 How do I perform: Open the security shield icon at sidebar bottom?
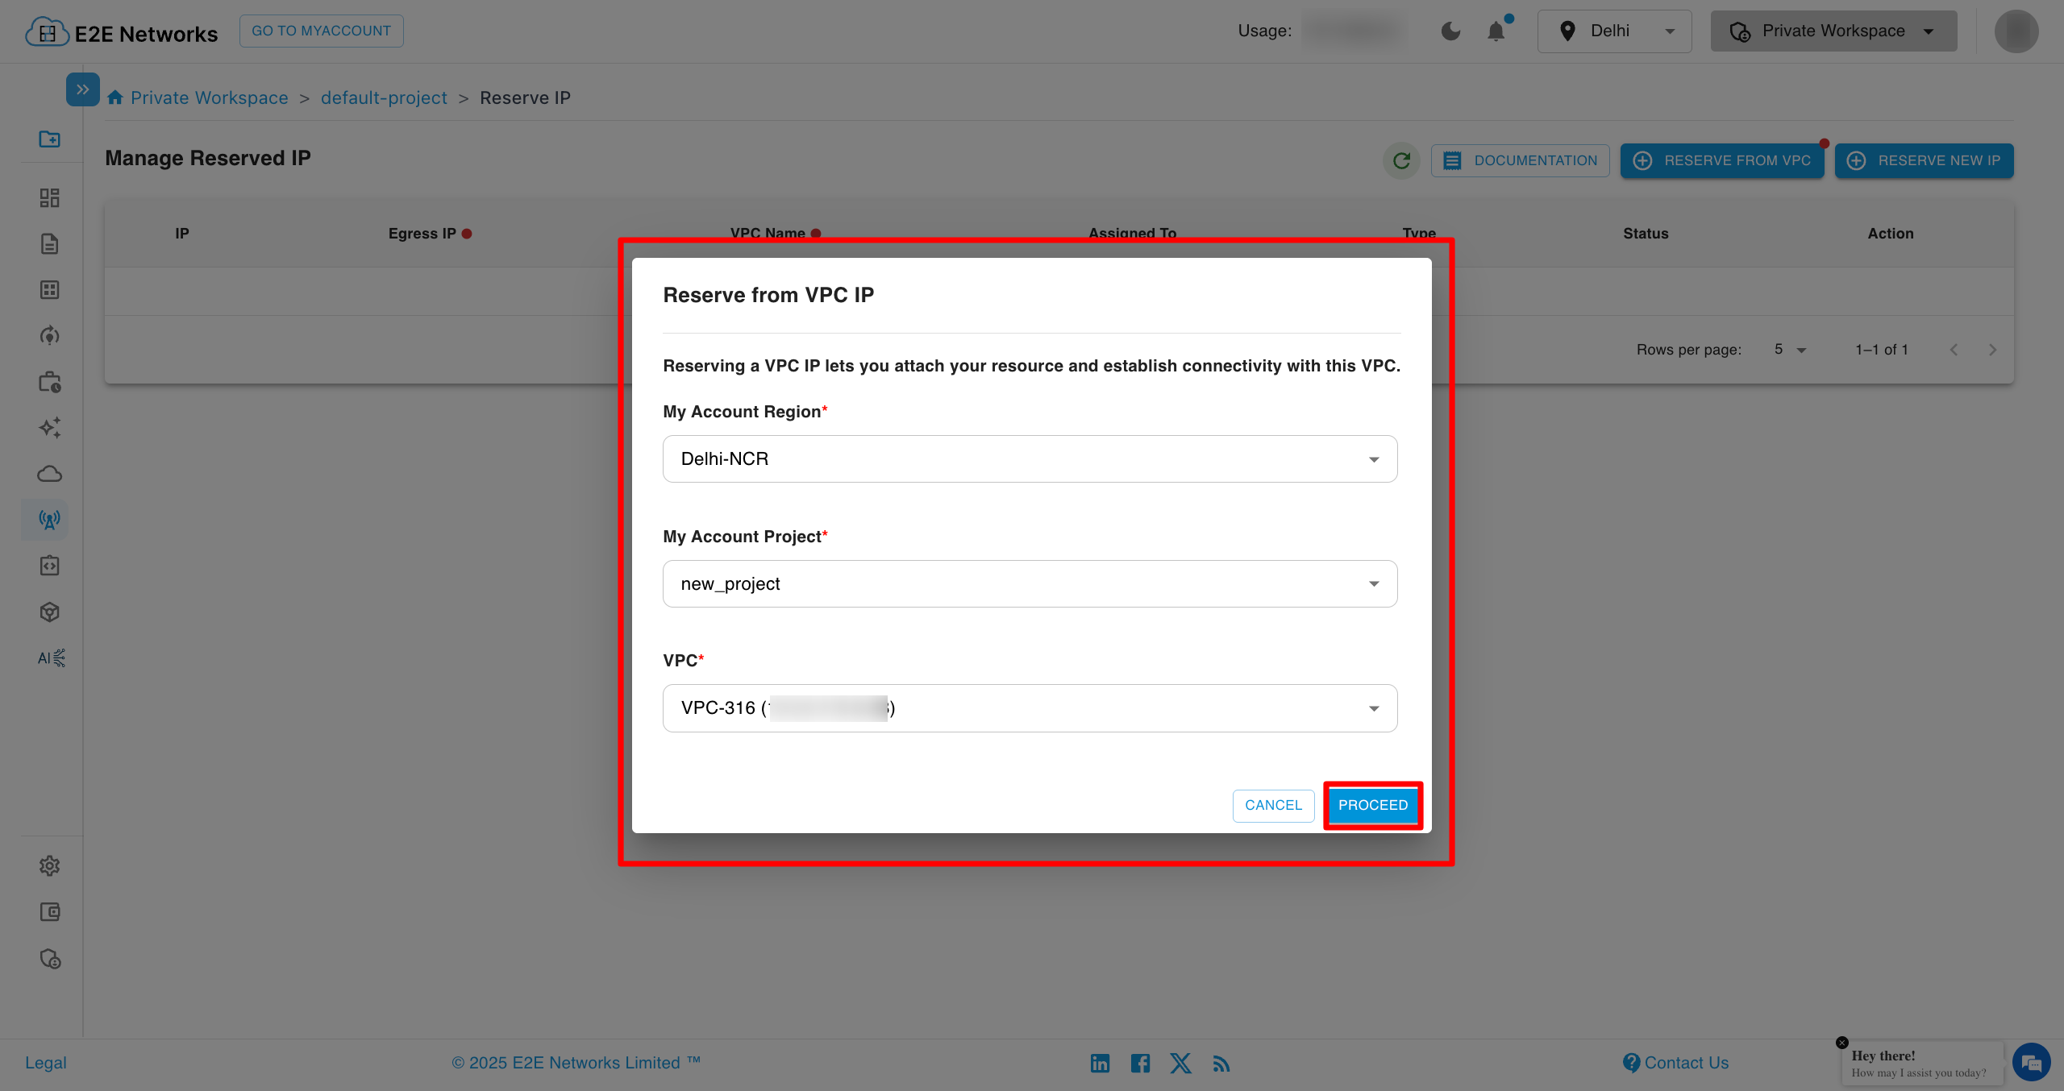[x=49, y=959]
